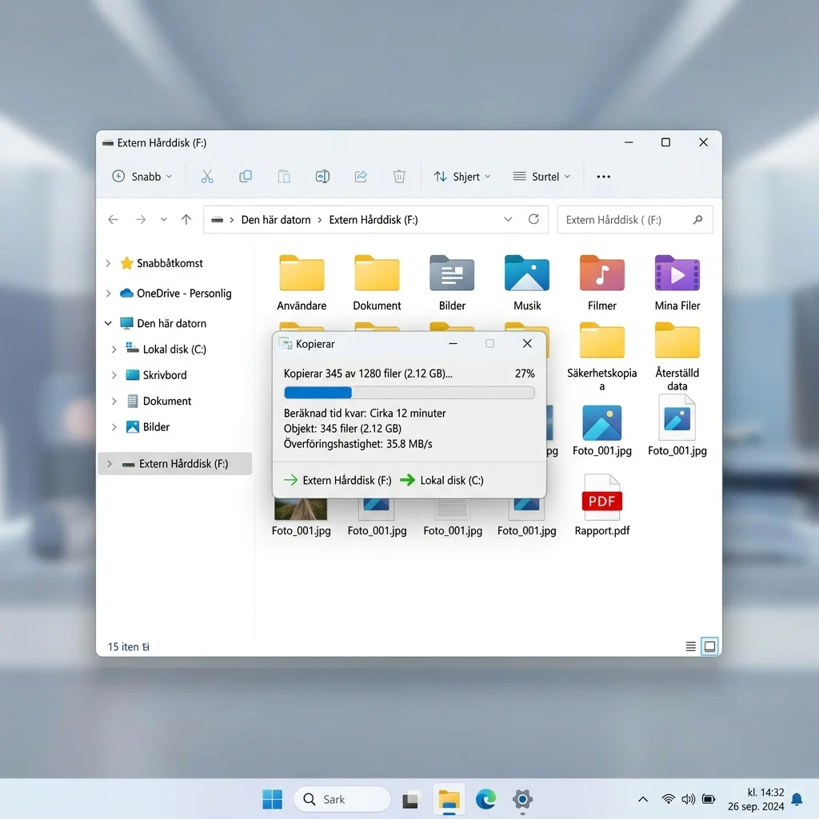Open the Säkerhetskopia folder

coord(601,357)
